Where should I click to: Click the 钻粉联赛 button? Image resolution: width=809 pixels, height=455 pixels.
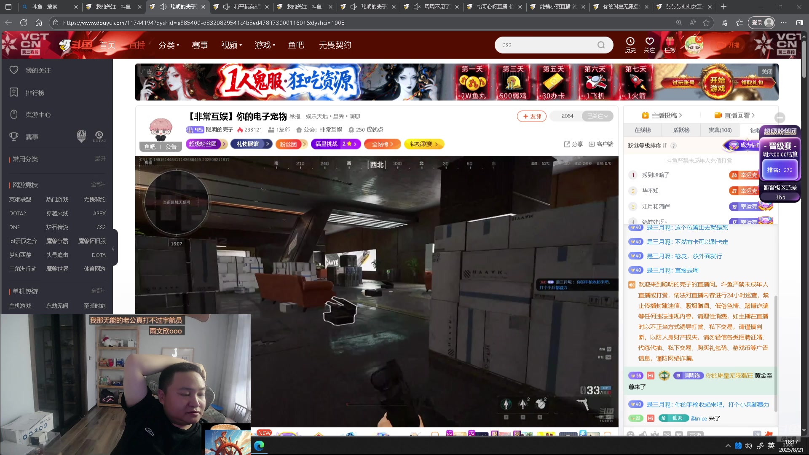pyautogui.click(x=424, y=144)
